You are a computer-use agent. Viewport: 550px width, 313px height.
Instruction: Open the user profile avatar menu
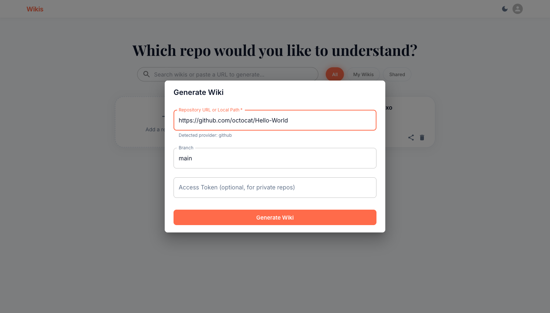click(517, 8)
